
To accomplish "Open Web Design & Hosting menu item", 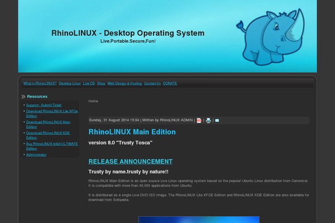I will [x=125, y=84].
